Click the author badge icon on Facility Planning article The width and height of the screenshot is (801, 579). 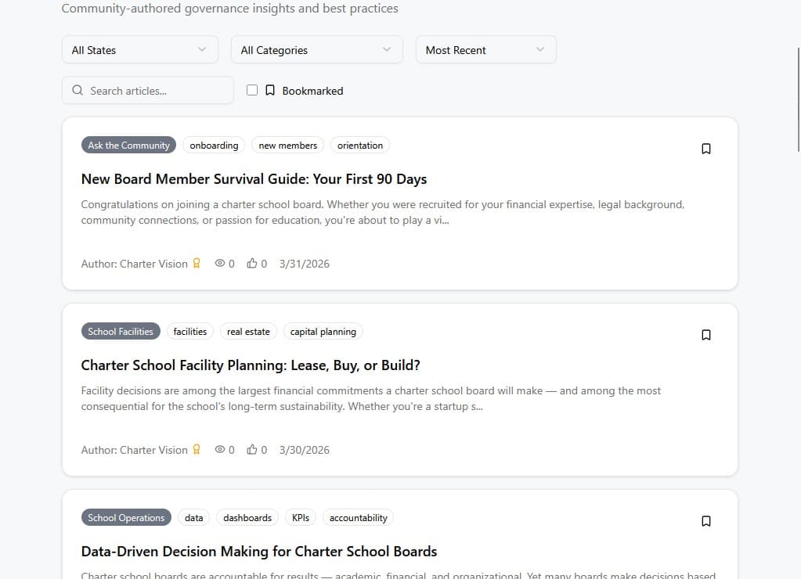[x=197, y=450]
